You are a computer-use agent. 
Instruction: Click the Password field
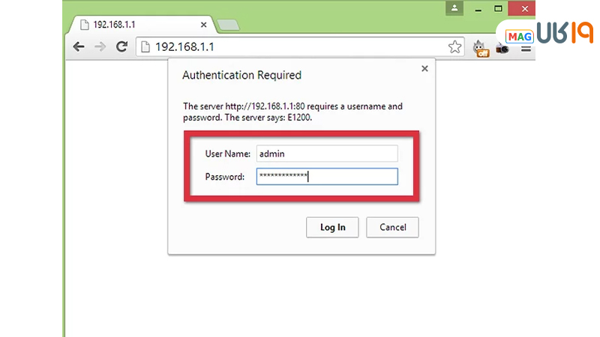(x=326, y=177)
